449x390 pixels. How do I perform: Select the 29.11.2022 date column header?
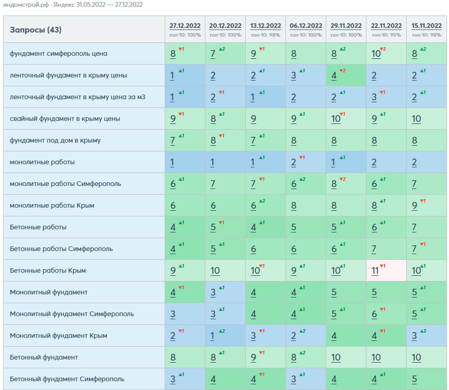[346, 26]
